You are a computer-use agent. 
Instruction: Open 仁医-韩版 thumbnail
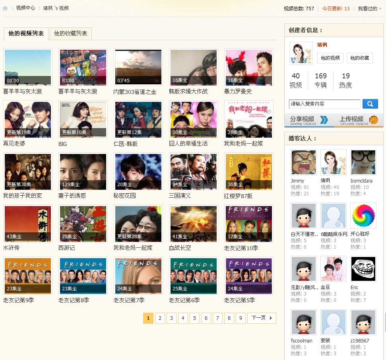pyautogui.click(x=138, y=119)
